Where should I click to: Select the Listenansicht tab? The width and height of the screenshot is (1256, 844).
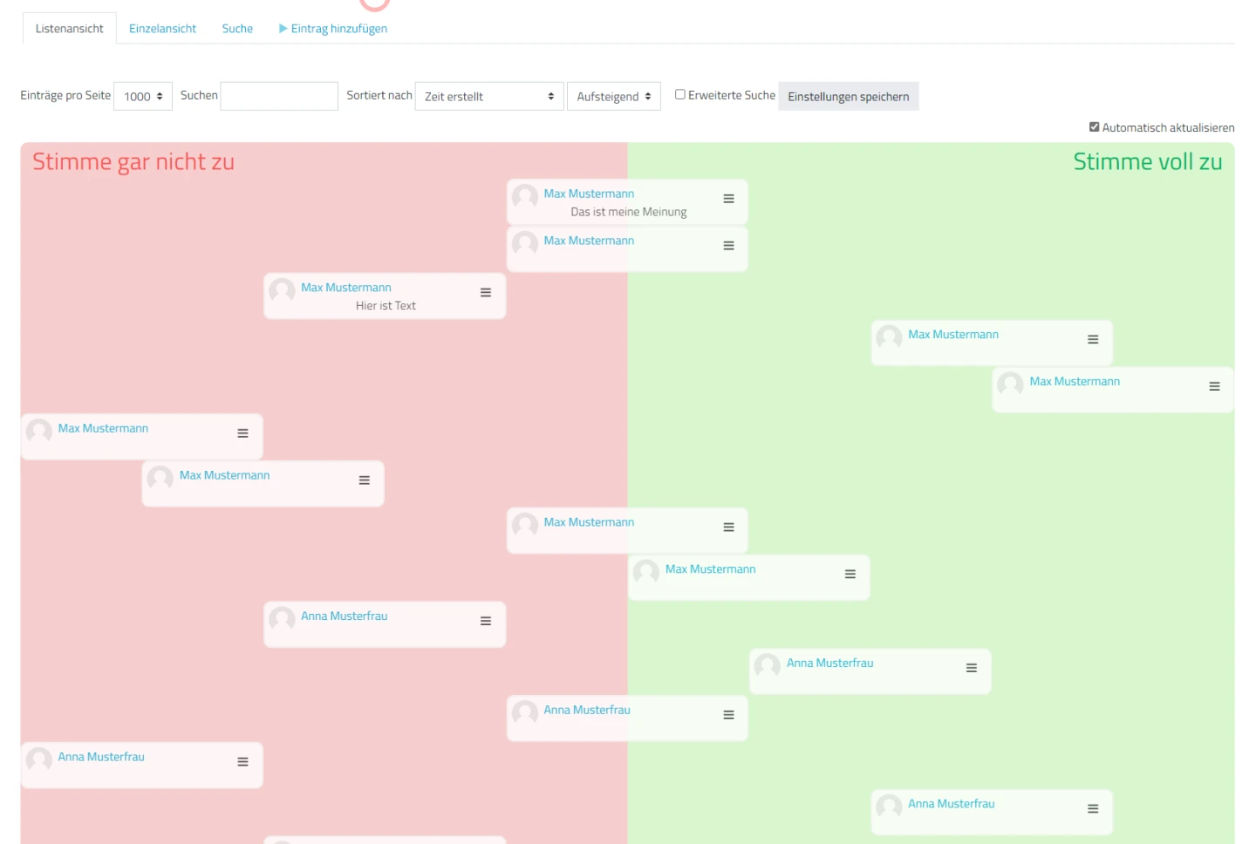pyautogui.click(x=69, y=29)
